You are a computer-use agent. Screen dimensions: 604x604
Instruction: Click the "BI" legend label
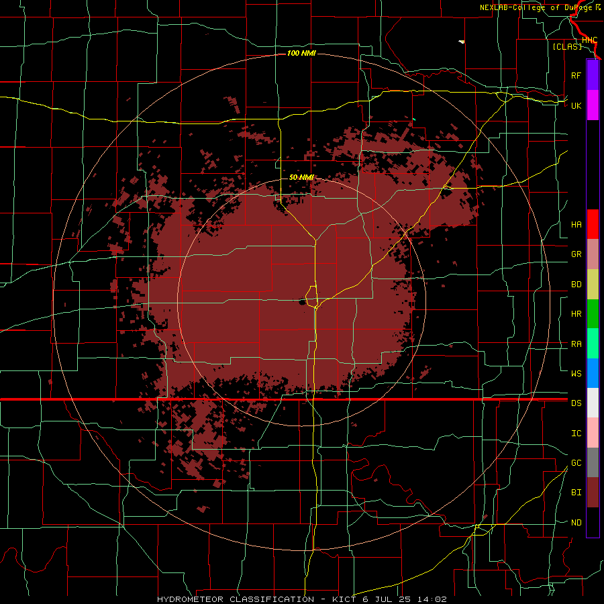[576, 493]
